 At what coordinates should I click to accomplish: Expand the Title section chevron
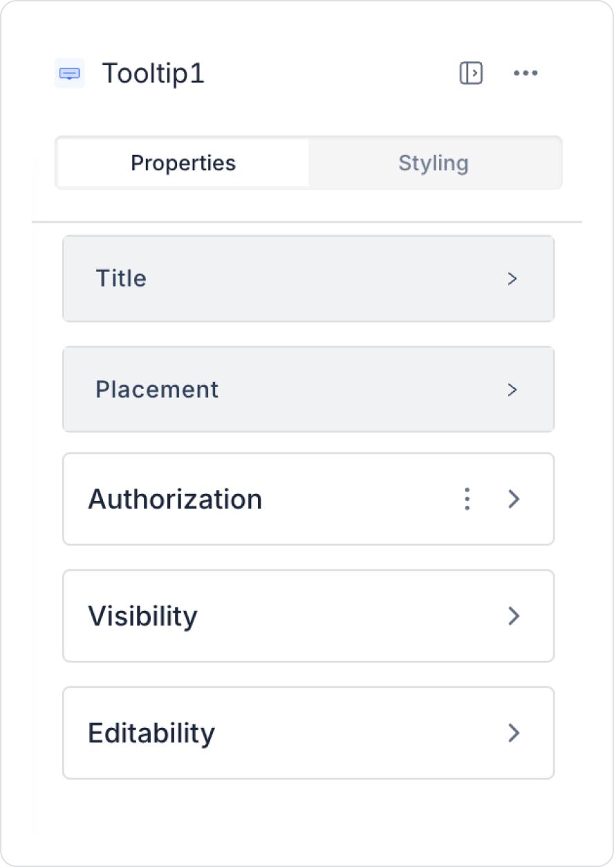[x=512, y=279]
